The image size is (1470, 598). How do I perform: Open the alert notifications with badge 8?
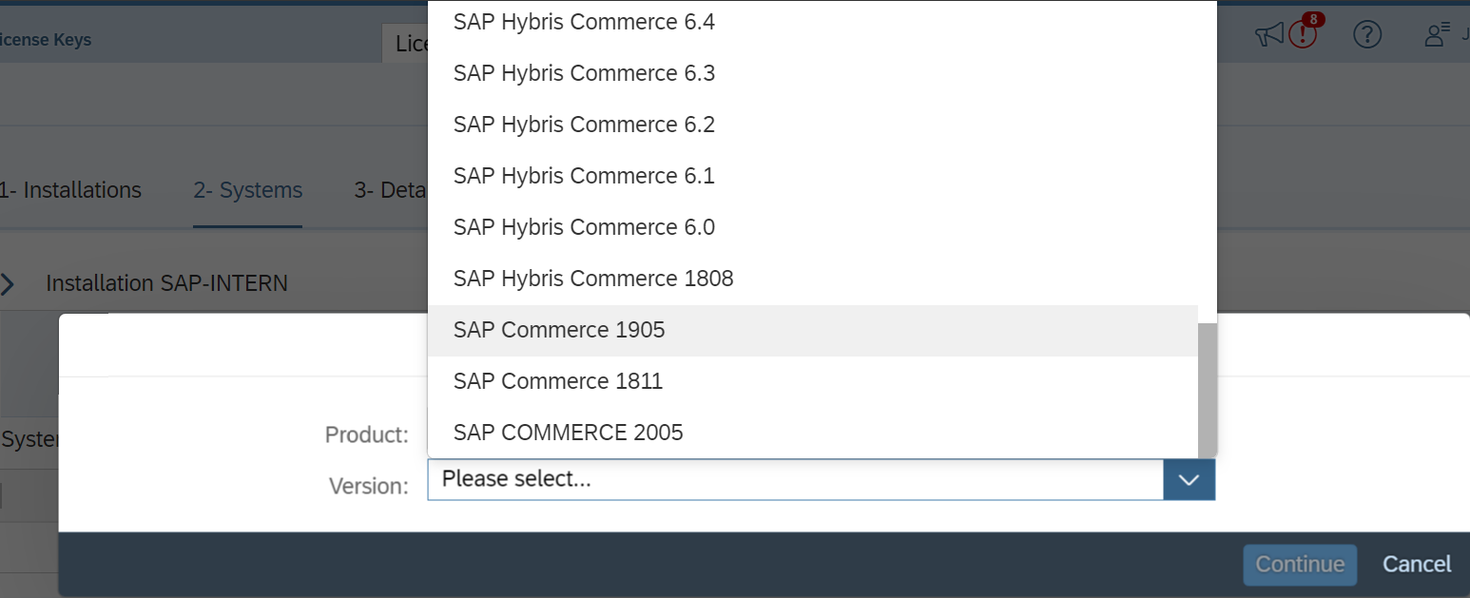(1304, 35)
